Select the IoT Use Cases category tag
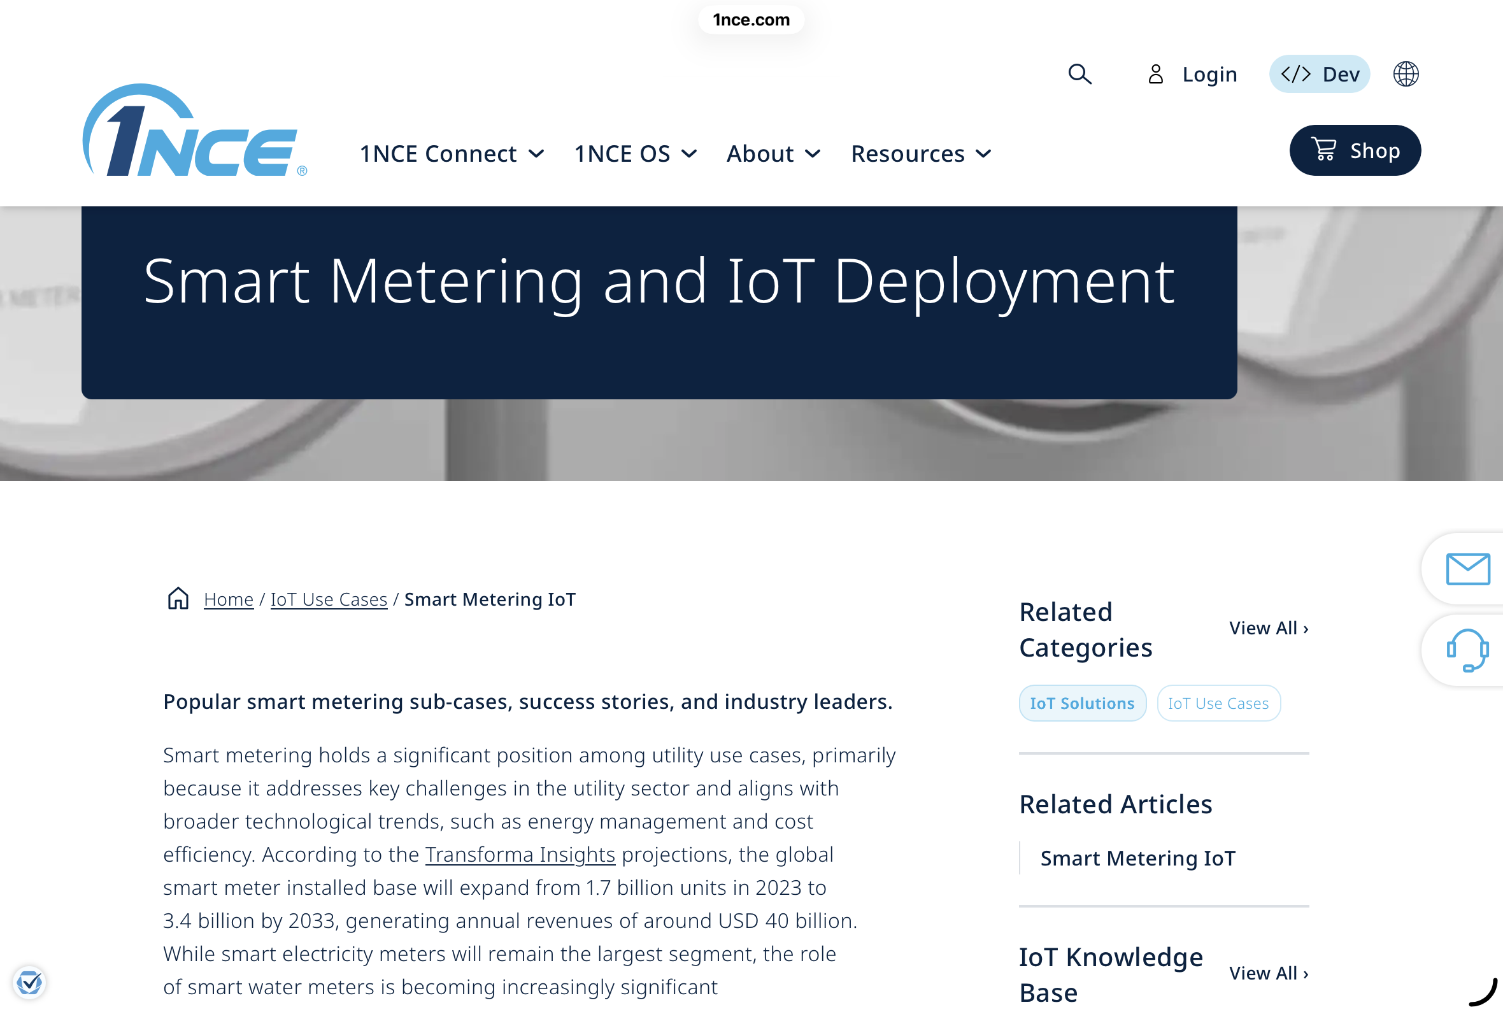 [x=1218, y=703]
